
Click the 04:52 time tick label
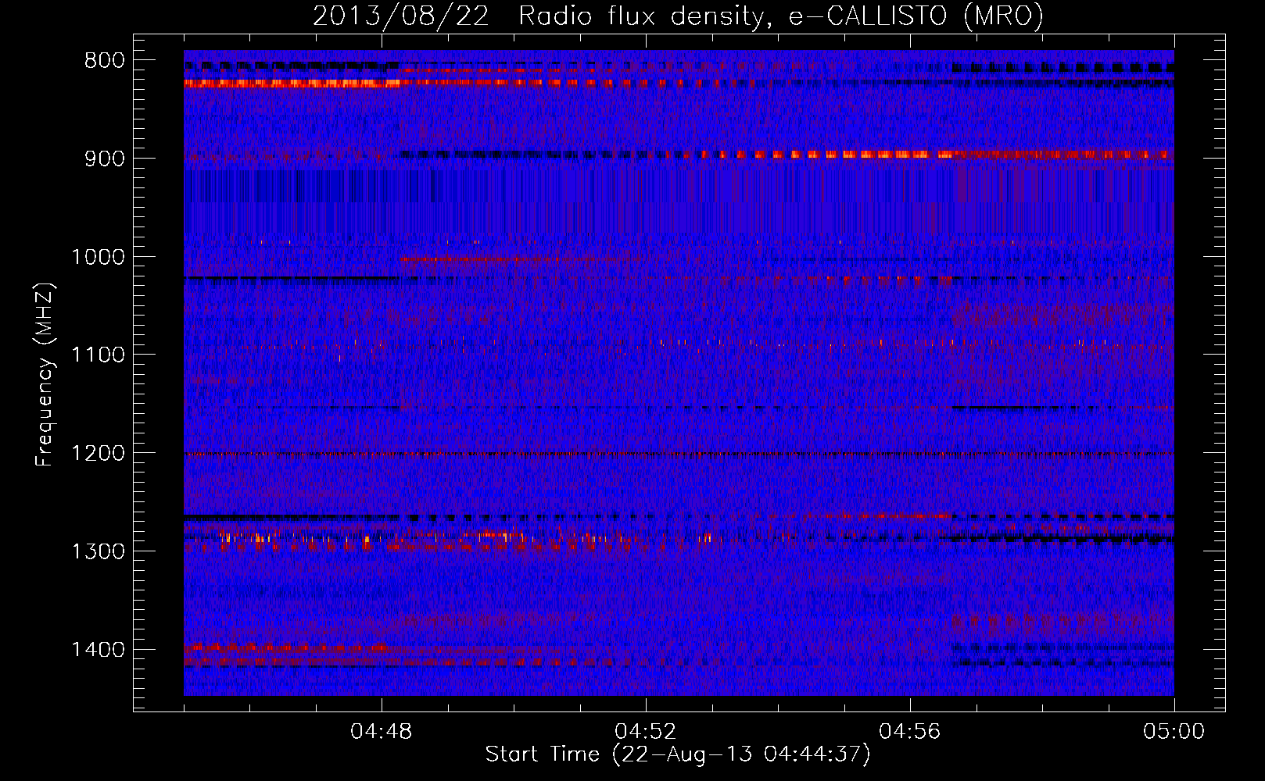[646, 732]
